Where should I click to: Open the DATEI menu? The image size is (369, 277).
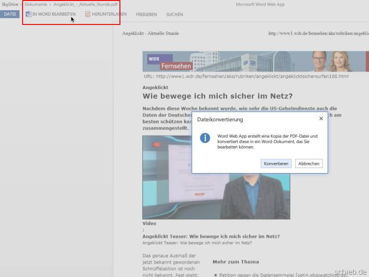(10, 14)
